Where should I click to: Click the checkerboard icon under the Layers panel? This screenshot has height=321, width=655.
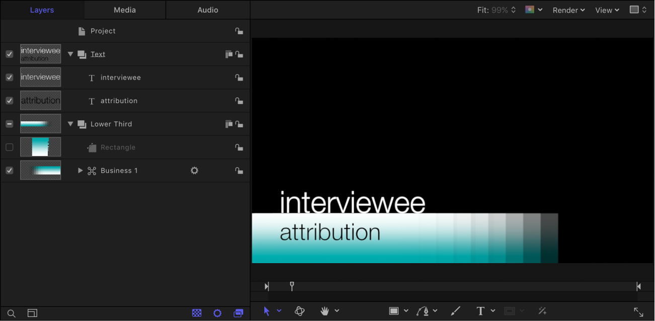tap(196, 312)
